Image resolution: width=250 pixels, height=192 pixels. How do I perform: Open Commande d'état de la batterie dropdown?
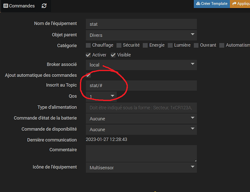[141, 119]
